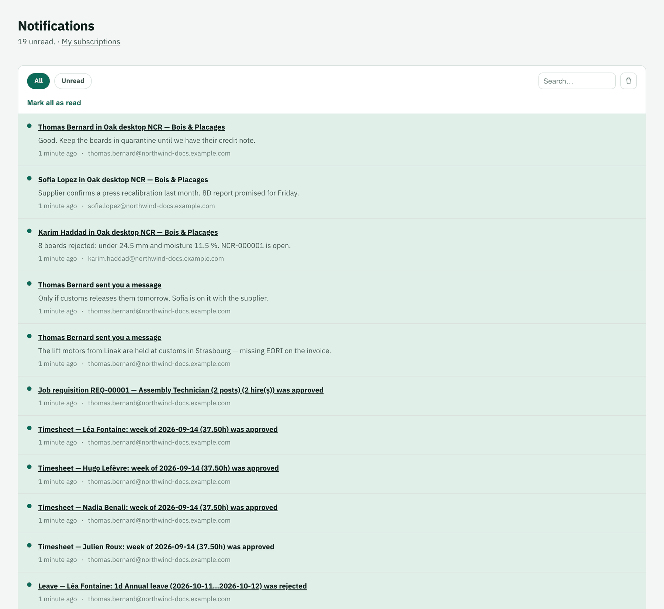The image size is (664, 609).
Task: Open Sofia Lopez in Oak desktop NCR notification
Action: pyautogui.click(x=123, y=180)
